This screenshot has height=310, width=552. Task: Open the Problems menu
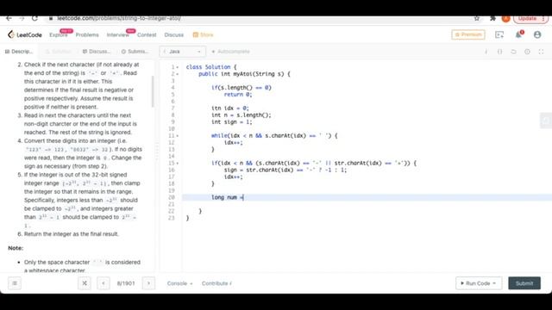click(x=87, y=34)
